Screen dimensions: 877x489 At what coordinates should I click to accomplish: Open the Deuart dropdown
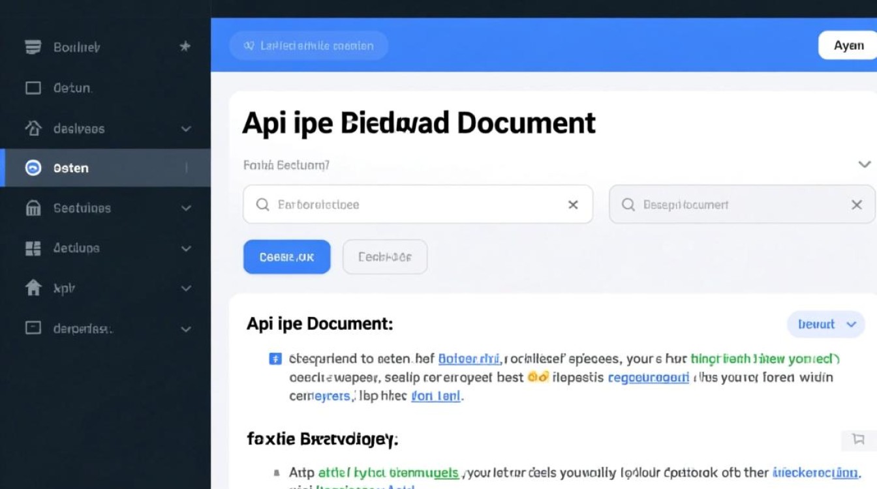tap(825, 324)
